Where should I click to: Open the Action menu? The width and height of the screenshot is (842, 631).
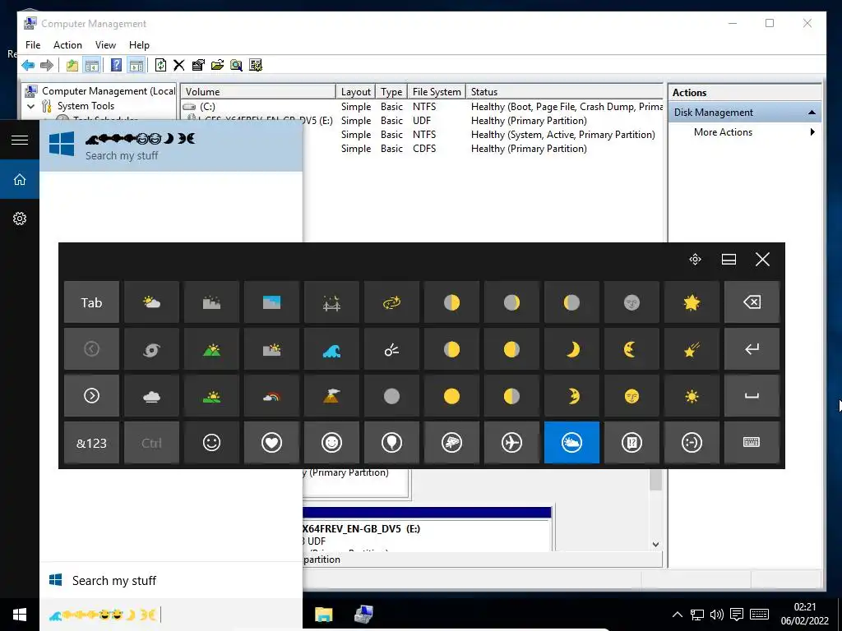67,45
